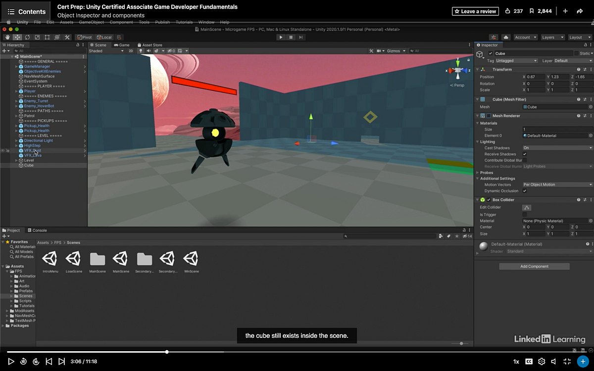Disable the Dynamic Occlusion checkbox
Screen dimensions: 594x371
pos(526,191)
